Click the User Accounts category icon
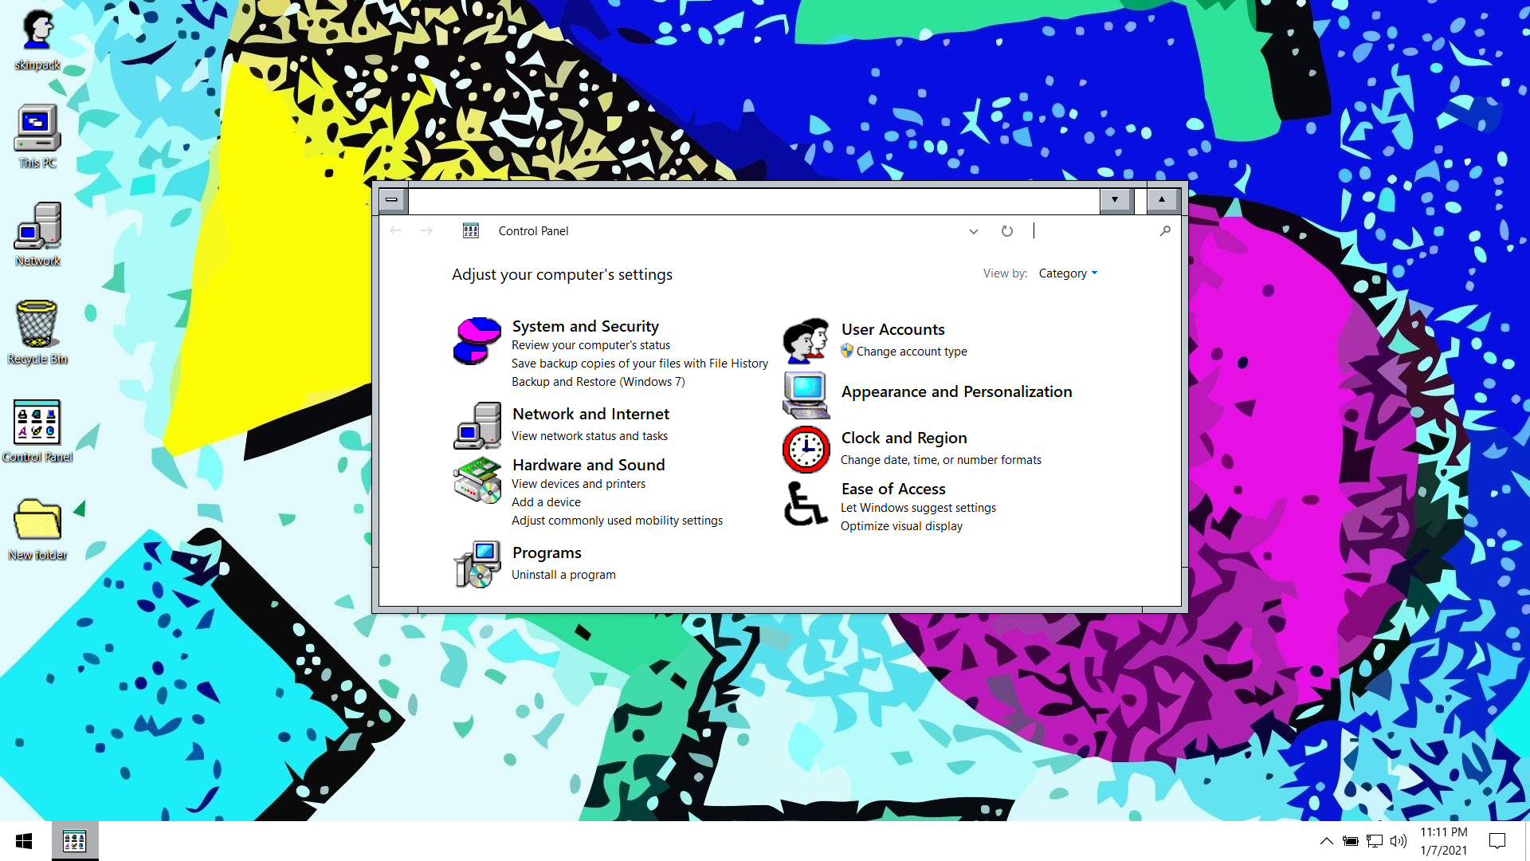The height and width of the screenshot is (861, 1530). click(806, 341)
